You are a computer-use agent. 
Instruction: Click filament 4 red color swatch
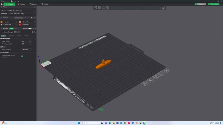point(20,24)
